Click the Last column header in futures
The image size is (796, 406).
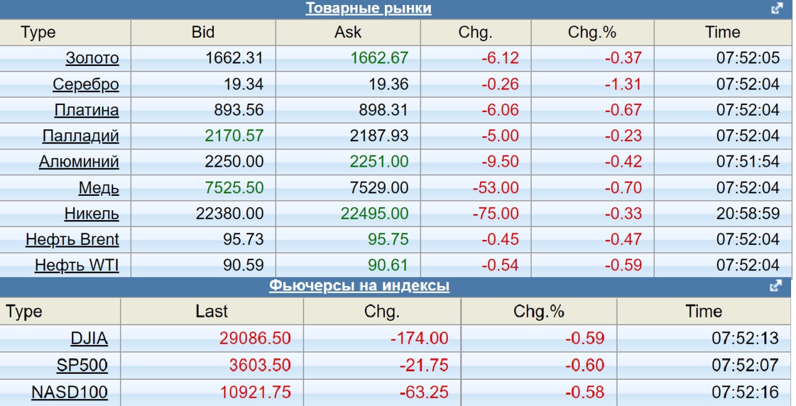[211, 311]
